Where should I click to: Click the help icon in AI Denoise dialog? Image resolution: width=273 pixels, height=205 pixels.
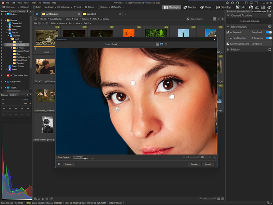(58, 164)
